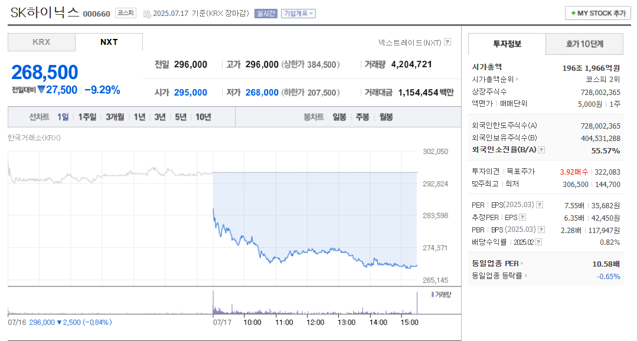This screenshot has width=637, height=341.
Task: Click the calendar icon before the date
Action: [147, 14]
